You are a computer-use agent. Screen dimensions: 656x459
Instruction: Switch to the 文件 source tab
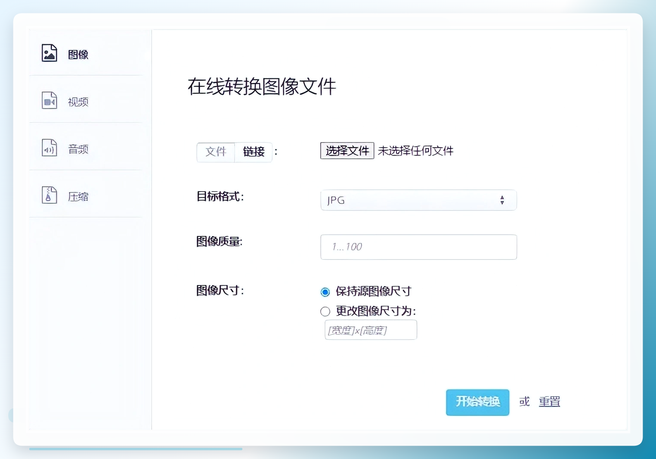pyautogui.click(x=216, y=152)
